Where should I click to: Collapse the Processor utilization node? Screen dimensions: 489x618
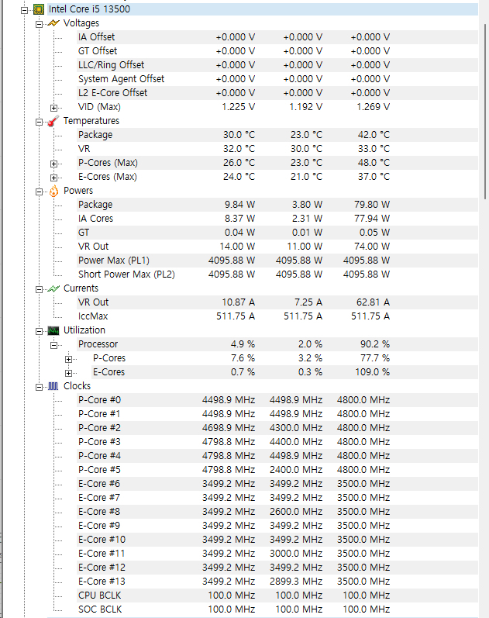tap(54, 345)
